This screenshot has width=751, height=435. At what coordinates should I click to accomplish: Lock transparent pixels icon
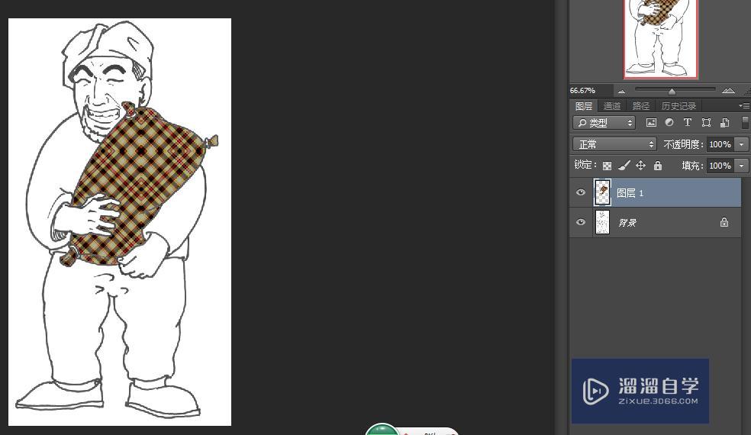607,166
